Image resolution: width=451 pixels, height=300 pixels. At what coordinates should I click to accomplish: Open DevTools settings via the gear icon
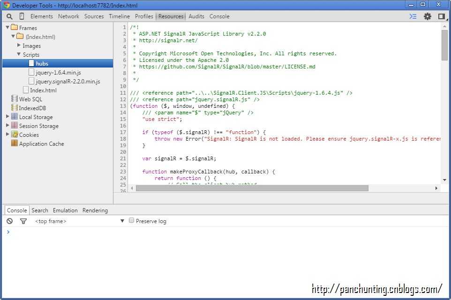(x=428, y=16)
